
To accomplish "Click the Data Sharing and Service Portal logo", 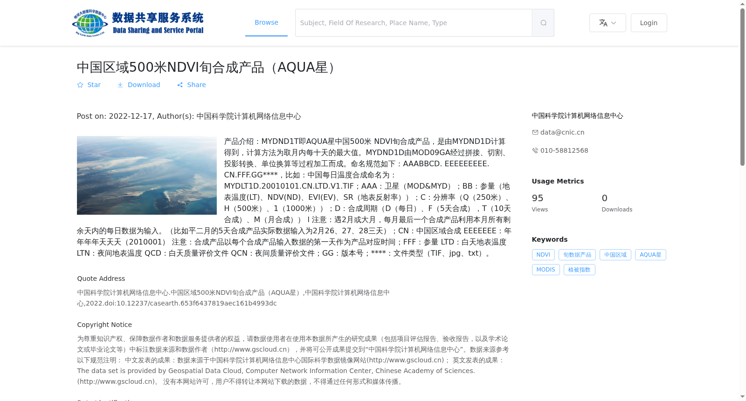I will coord(138,23).
